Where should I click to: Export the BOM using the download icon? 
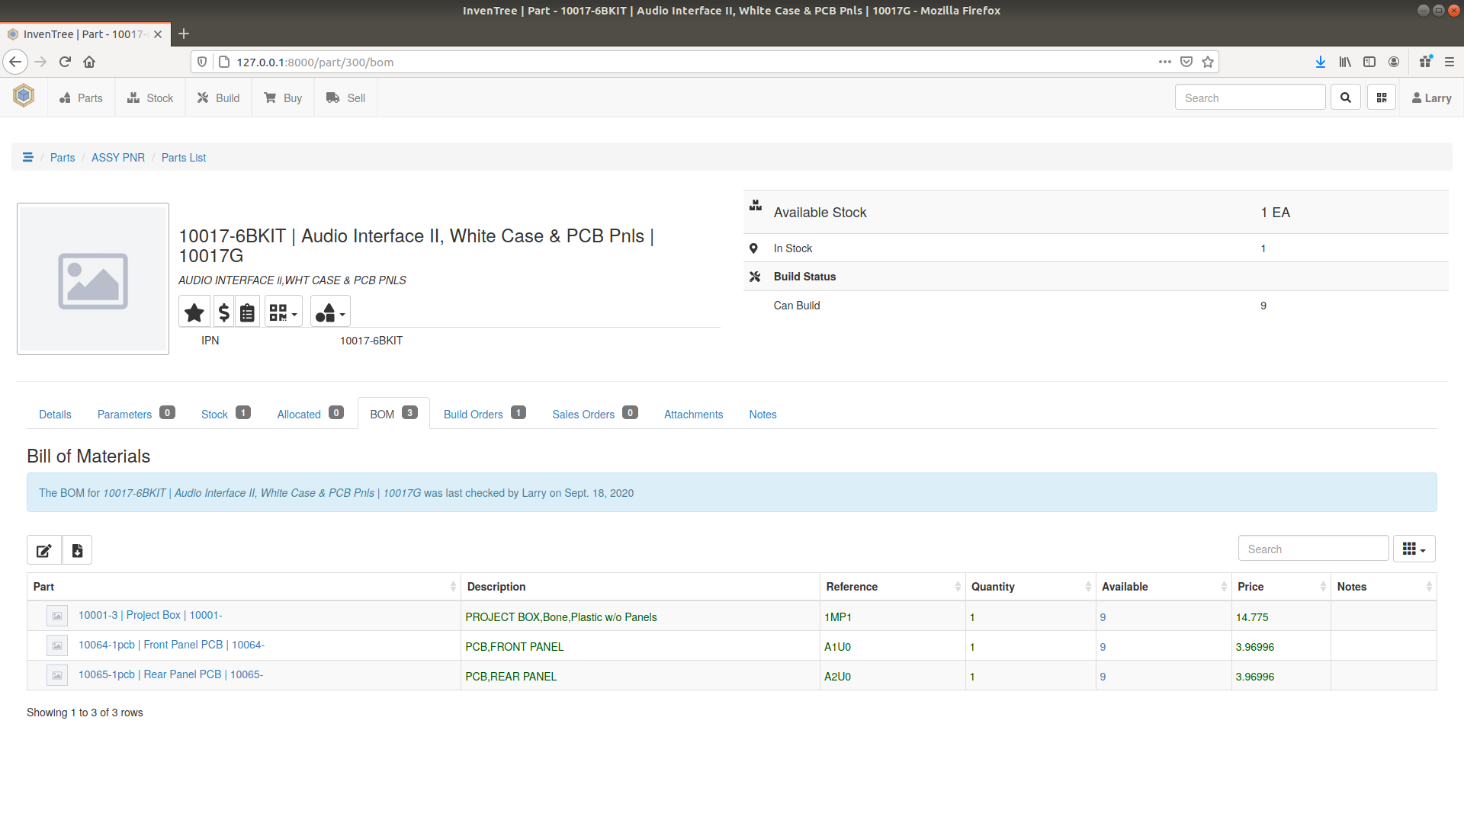[76, 549]
